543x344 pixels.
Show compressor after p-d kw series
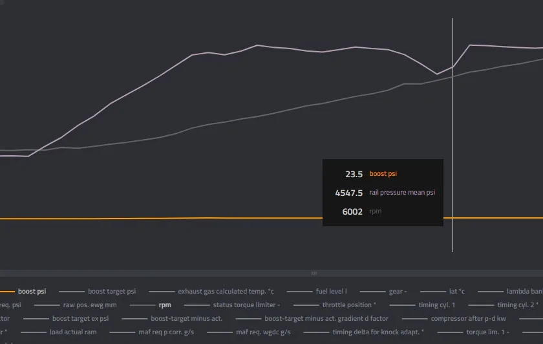(468, 318)
